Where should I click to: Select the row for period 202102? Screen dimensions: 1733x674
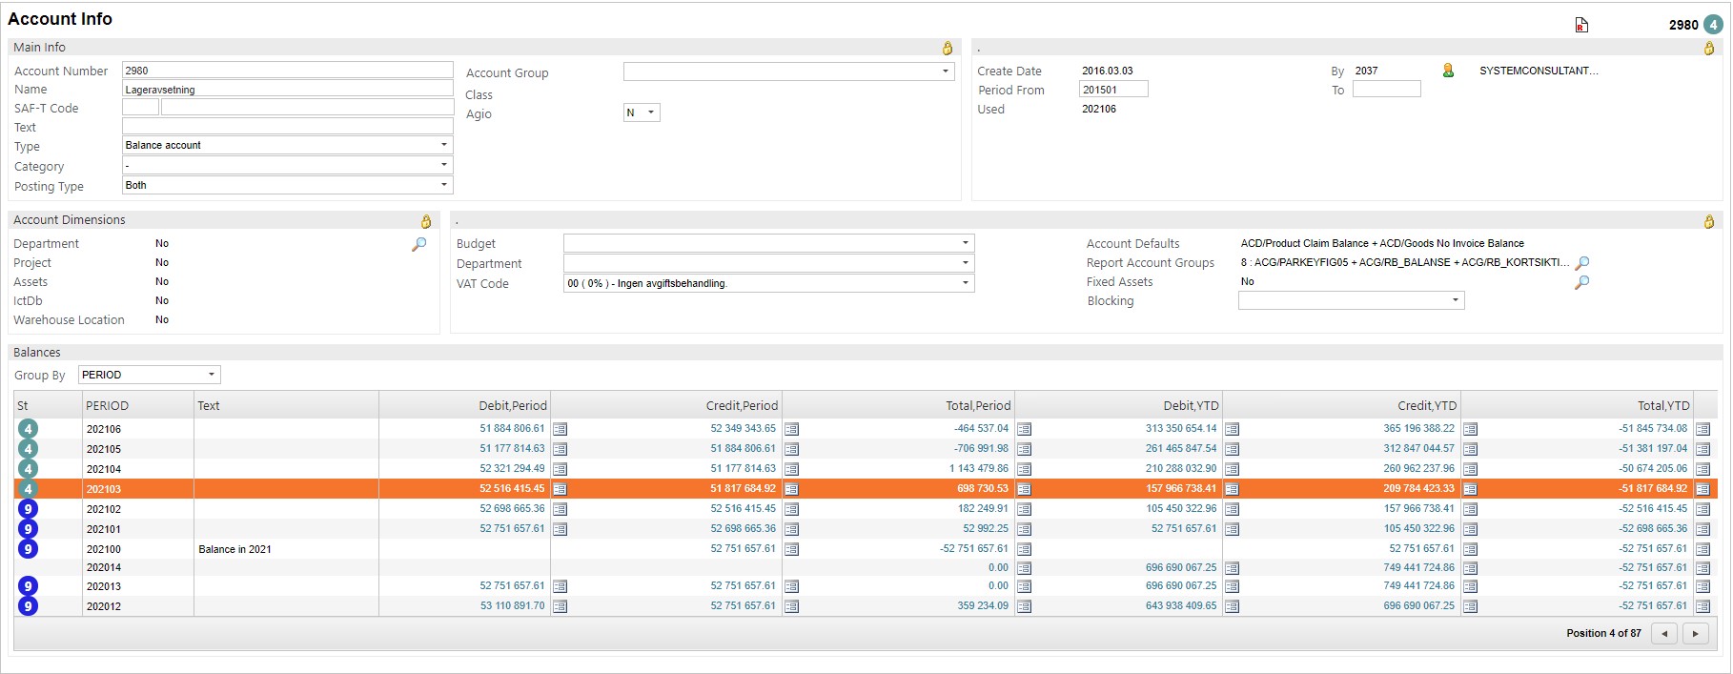[286, 509]
